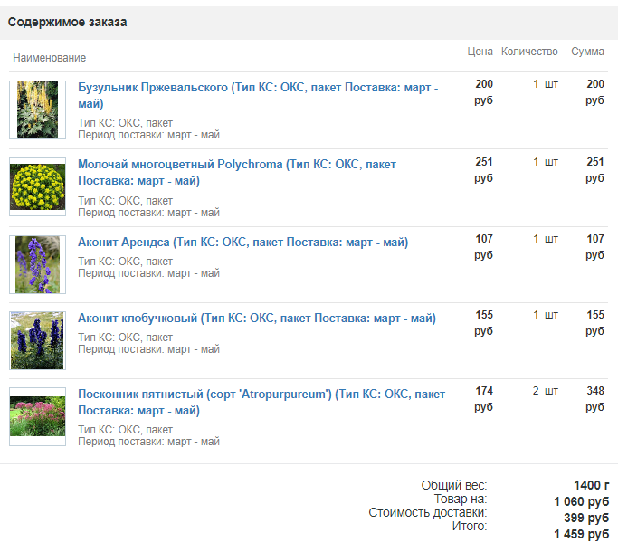618x552 pixels.
Task: Click the 'Общий вес:' label
Action: 454,485
